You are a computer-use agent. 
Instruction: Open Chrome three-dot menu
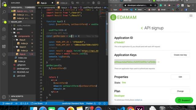(x=193, y=5)
